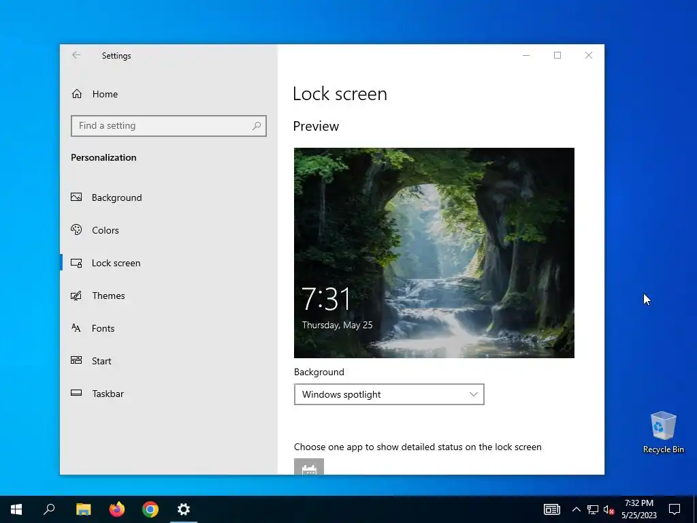This screenshot has height=523, width=697.
Task: Click the dropdown chevron beside Windows spotlight
Action: [474, 394]
